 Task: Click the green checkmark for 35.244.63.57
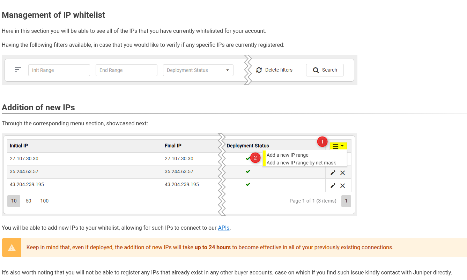248,171
